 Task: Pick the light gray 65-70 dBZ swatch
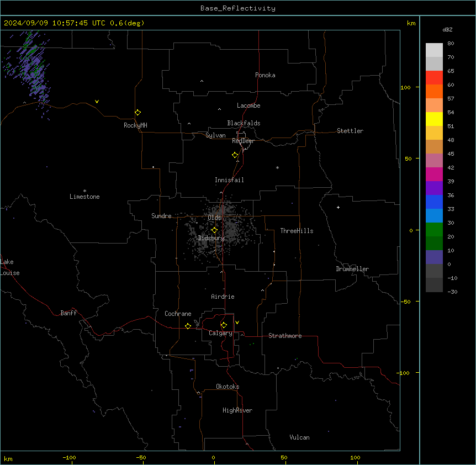[x=434, y=64]
